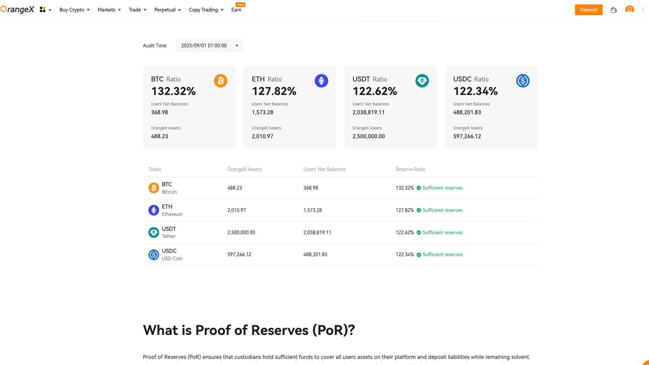Click the Tether icon in the USDT table row

154,233
